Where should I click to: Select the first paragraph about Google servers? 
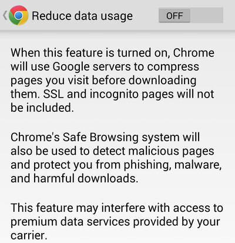tap(112, 80)
